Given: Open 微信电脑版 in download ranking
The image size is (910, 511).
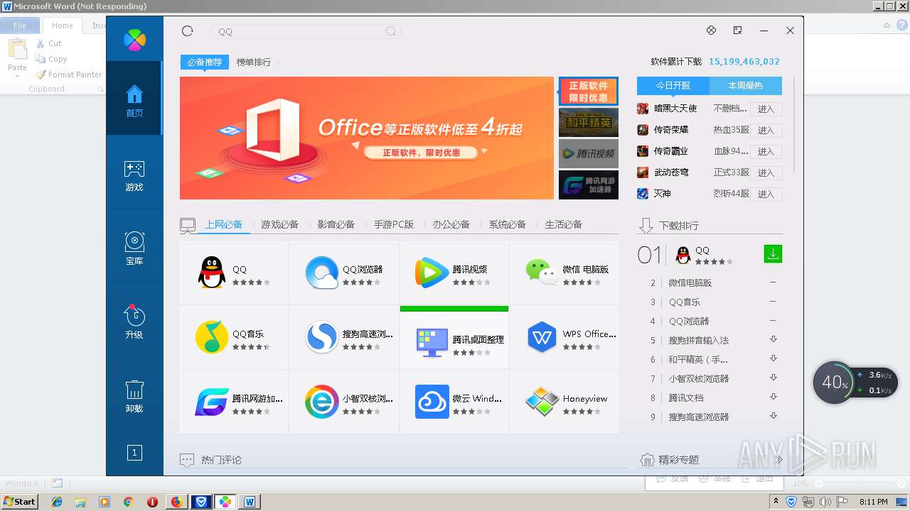Looking at the screenshot, I should coord(690,282).
